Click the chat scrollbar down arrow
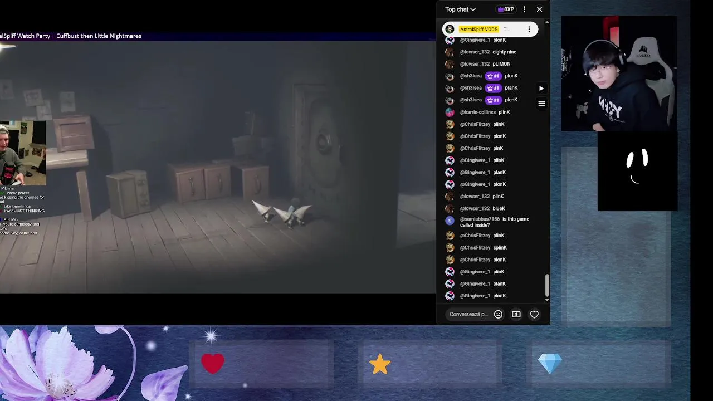The width and height of the screenshot is (713, 401). click(x=547, y=300)
